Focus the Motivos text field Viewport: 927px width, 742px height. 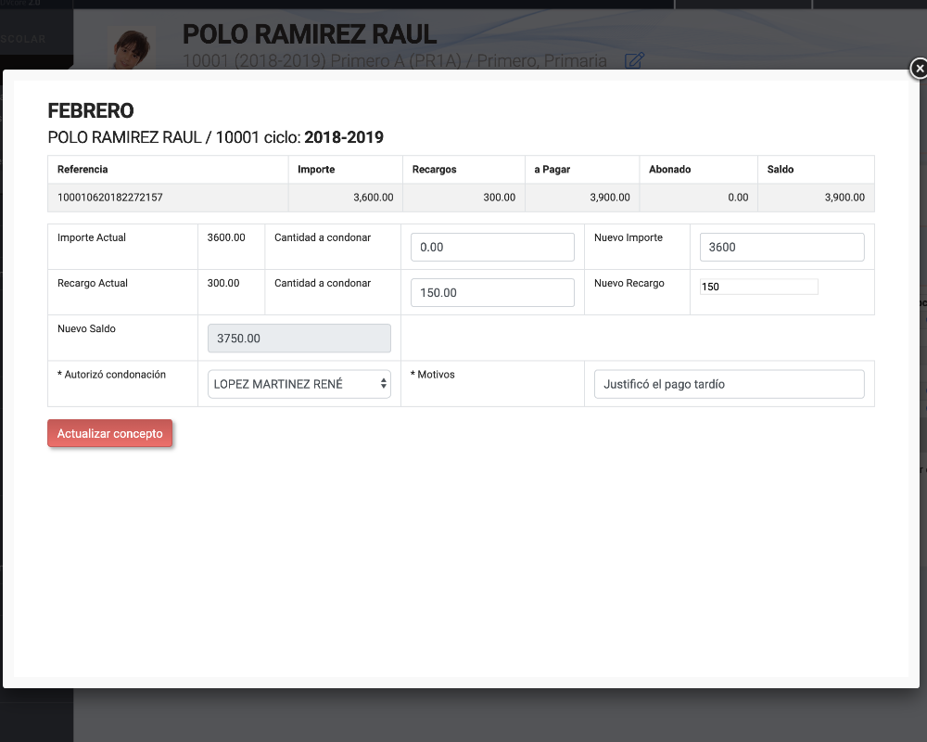[x=728, y=384]
